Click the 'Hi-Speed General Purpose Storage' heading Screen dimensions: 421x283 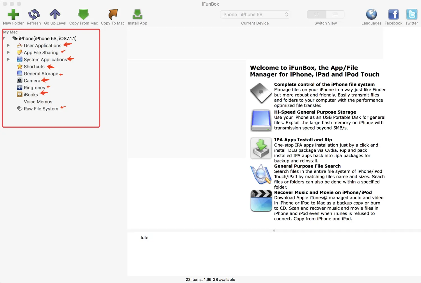(315, 112)
